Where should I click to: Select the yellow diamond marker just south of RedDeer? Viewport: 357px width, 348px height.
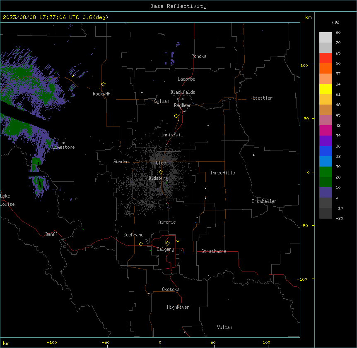[176, 116]
